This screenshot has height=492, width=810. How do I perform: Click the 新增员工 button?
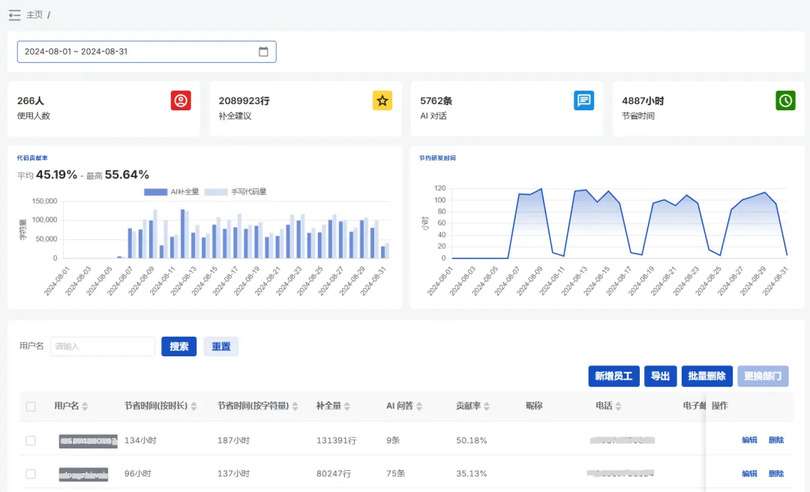[x=613, y=376]
